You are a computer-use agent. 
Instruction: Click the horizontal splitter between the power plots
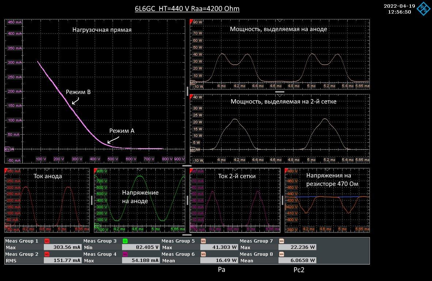tap(280, 92)
